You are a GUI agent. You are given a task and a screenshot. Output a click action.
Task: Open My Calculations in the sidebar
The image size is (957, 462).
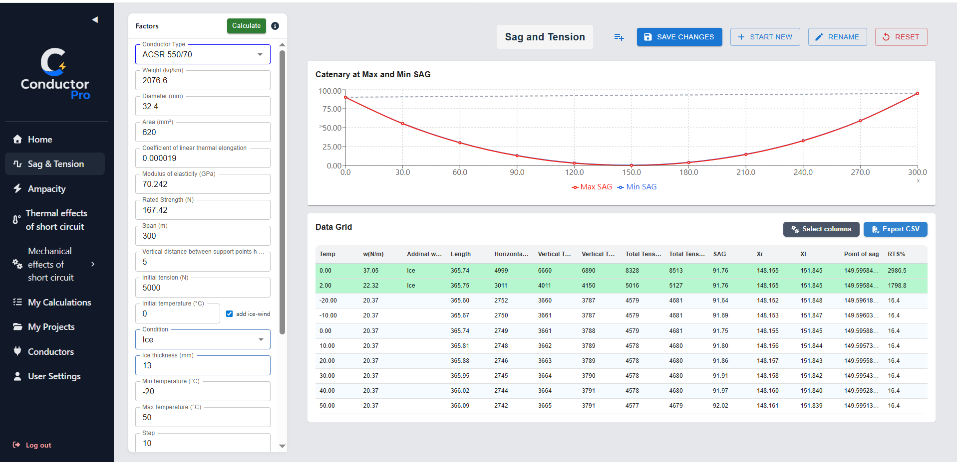pyautogui.click(x=59, y=303)
